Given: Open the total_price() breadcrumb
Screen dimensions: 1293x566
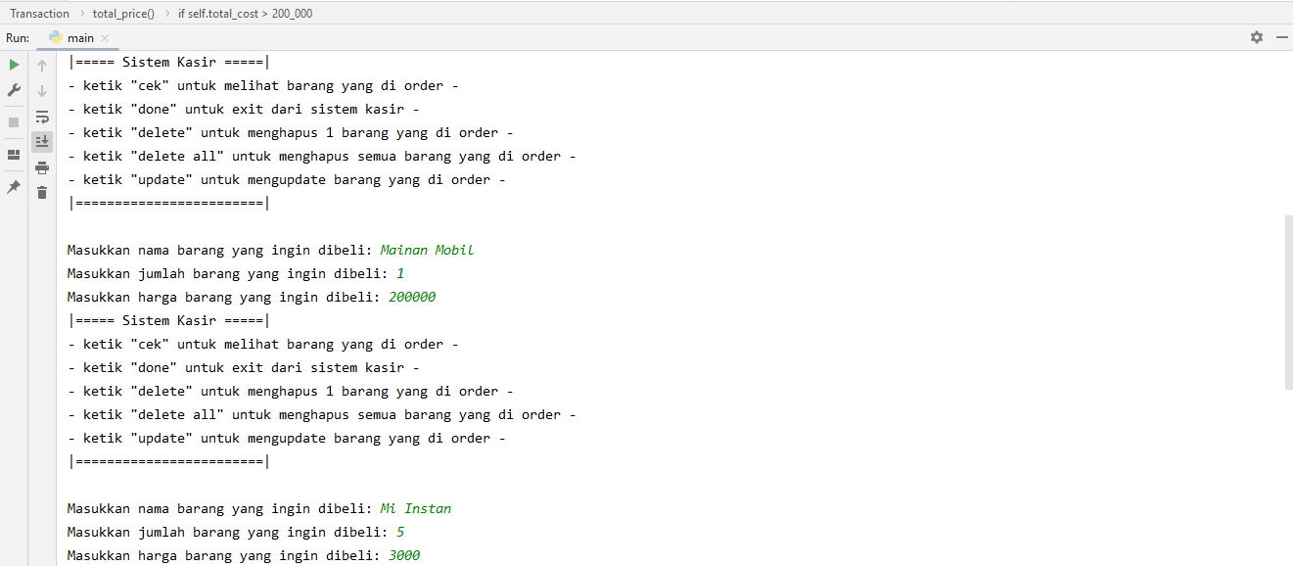Looking at the screenshot, I should (123, 14).
